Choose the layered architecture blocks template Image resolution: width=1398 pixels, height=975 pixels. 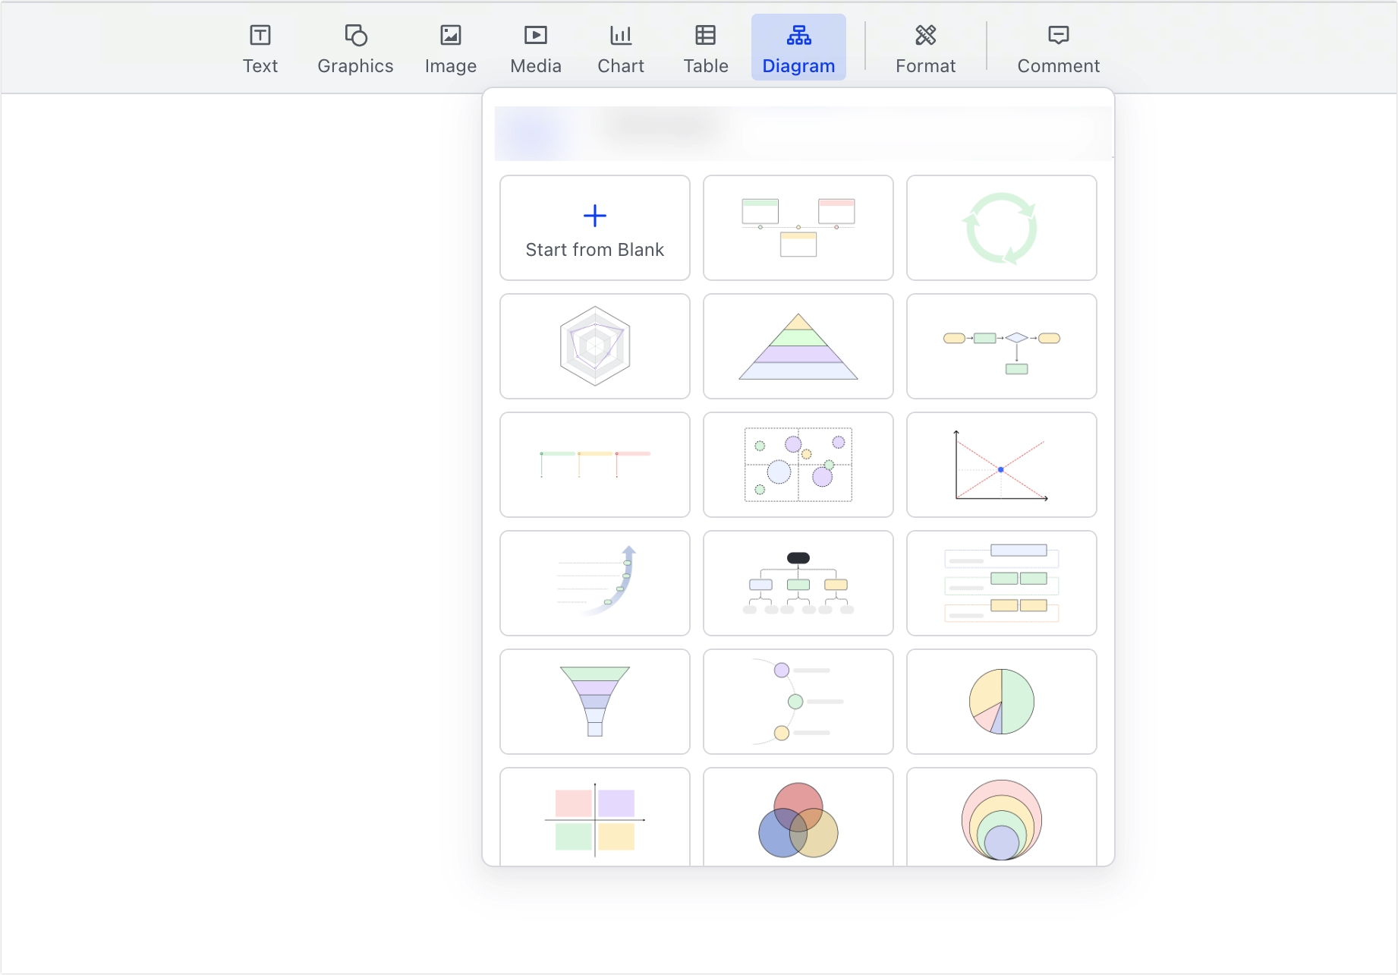1002,583
